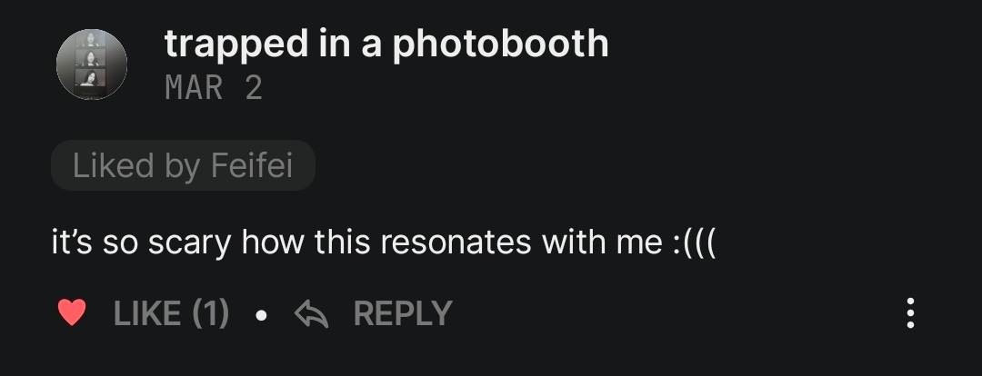Unlike the comment via the LIKE (1) label

171,312
